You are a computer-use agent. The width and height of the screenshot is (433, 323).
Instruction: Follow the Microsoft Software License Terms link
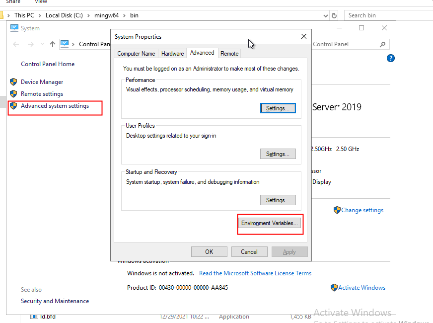point(255,273)
